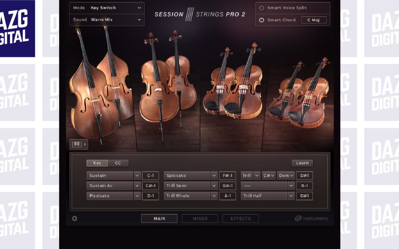Viewport: 399px width, 249px height.
Task: Click the D#1 key field beside Dom
Action: (304, 176)
